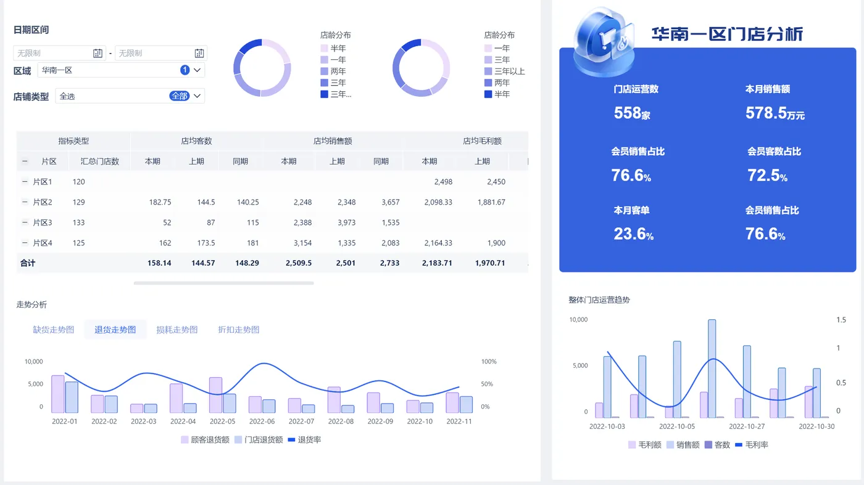
Task: Click the badge showing 1 in 区域 selector
Action: click(185, 70)
